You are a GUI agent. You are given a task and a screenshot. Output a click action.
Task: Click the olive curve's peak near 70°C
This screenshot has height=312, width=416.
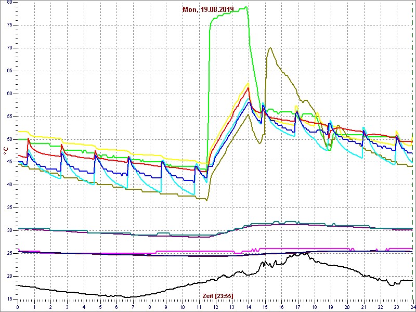point(270,48)
